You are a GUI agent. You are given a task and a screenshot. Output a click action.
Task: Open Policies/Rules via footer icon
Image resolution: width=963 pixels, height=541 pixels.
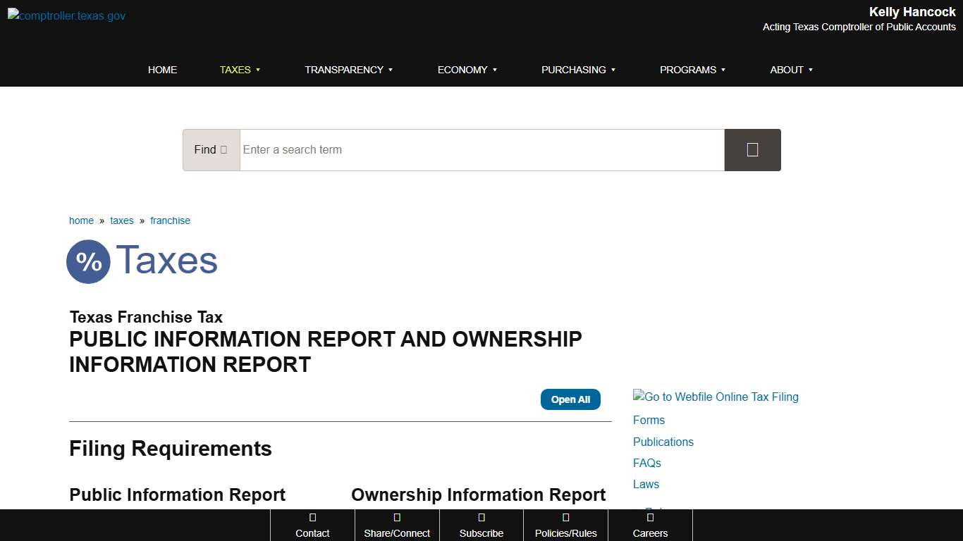(565, 519)
